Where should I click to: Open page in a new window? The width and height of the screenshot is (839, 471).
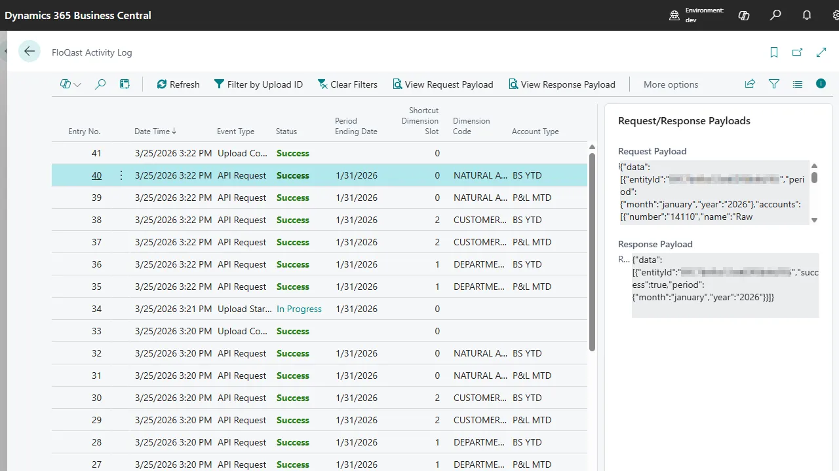[x=797, y=52]
